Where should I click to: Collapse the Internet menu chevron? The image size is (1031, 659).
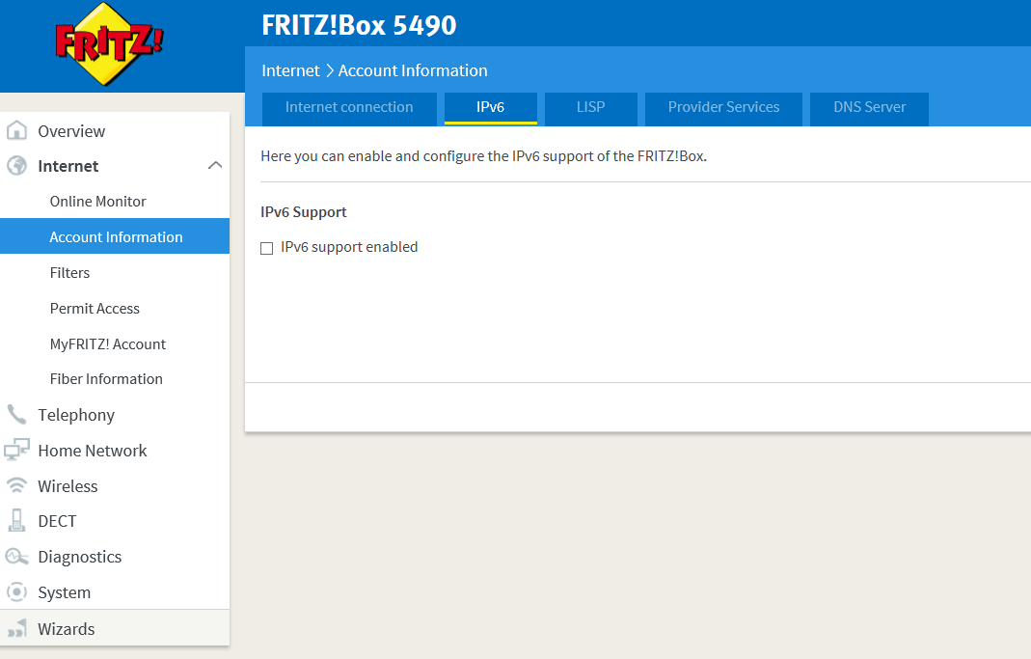[x=215, y=165]
